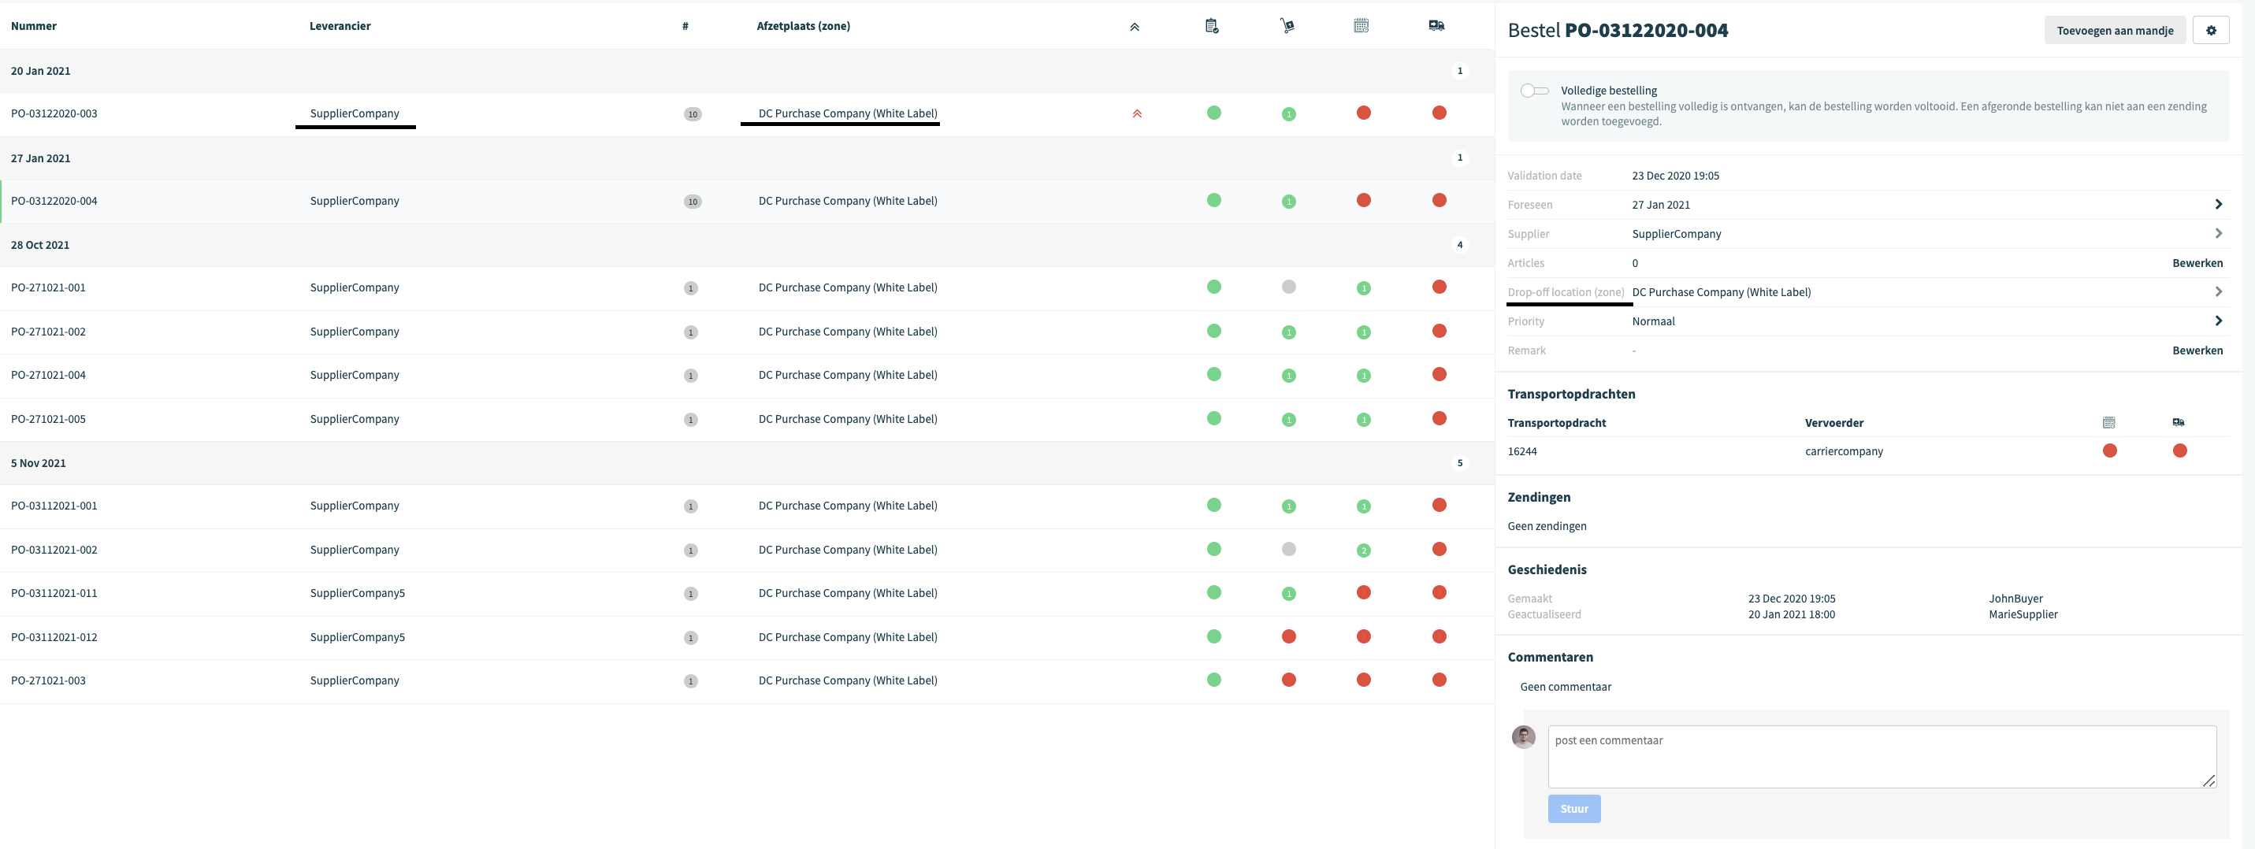Expand the Priority Normaal row chevron
Image resolution: width=2255 pixels, height=849 pixels.
(x=2218, y=321)
